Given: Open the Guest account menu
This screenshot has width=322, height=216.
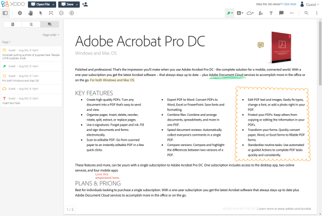Looking at the screenshot, I should pos(310,4).
